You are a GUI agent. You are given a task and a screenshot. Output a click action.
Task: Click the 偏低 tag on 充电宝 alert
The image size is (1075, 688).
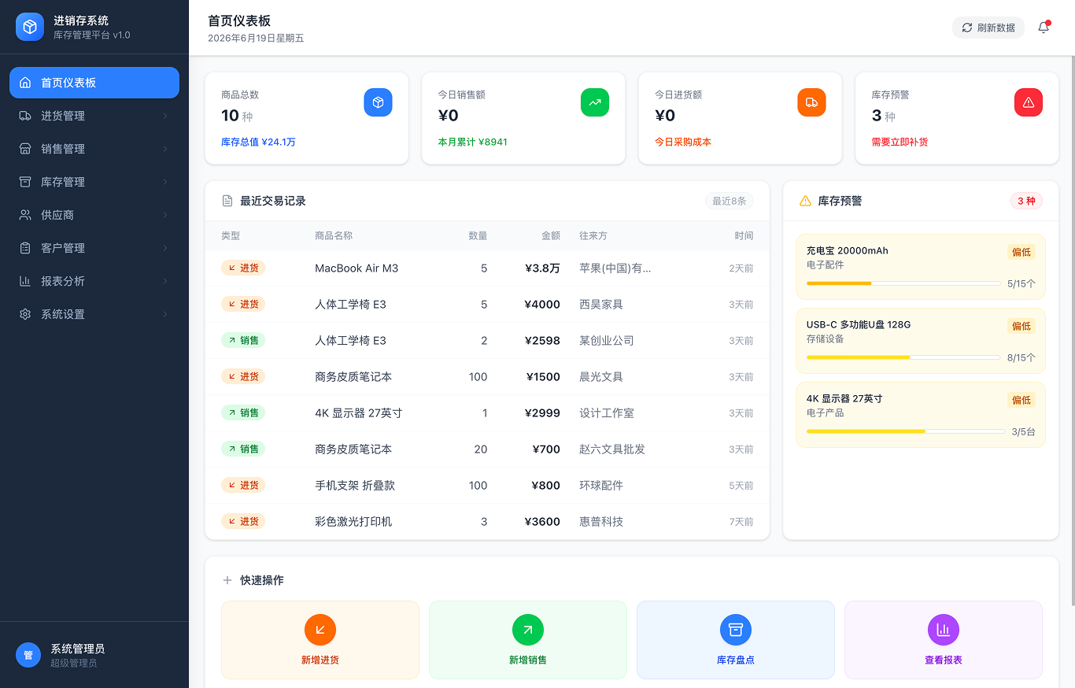pos(1021,252)
